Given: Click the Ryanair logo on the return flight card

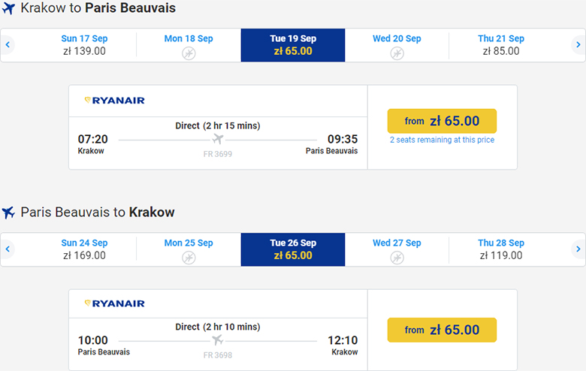Looking at the screenshot, I should click(x=114, y=303).
